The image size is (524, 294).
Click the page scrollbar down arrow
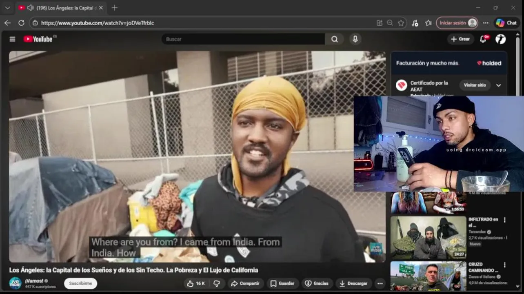coord(518,287)
